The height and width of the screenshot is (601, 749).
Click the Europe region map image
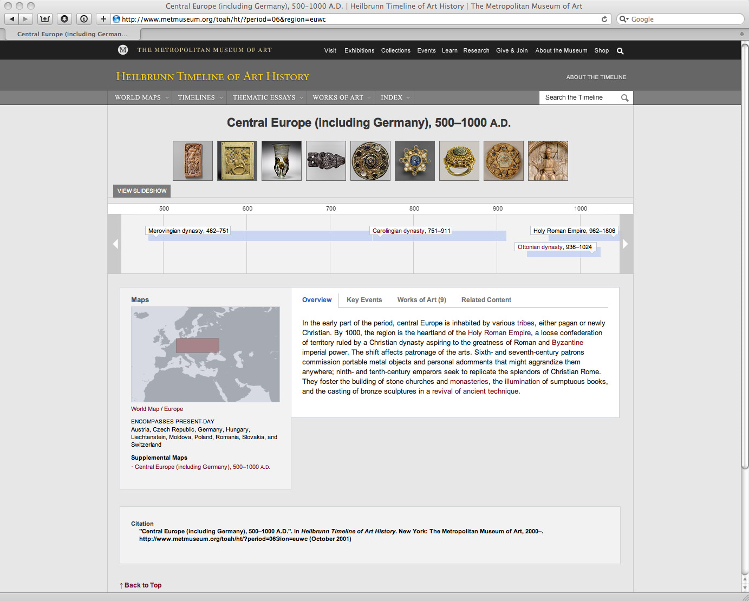[x=205, y=354]
